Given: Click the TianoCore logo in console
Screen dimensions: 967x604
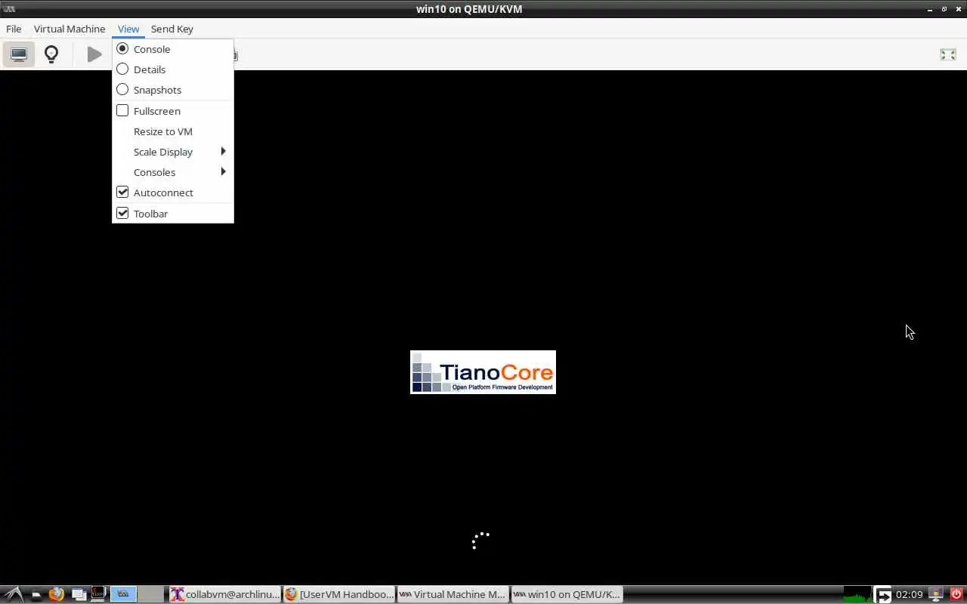Looking at the screenshot, I should [483, 372].
